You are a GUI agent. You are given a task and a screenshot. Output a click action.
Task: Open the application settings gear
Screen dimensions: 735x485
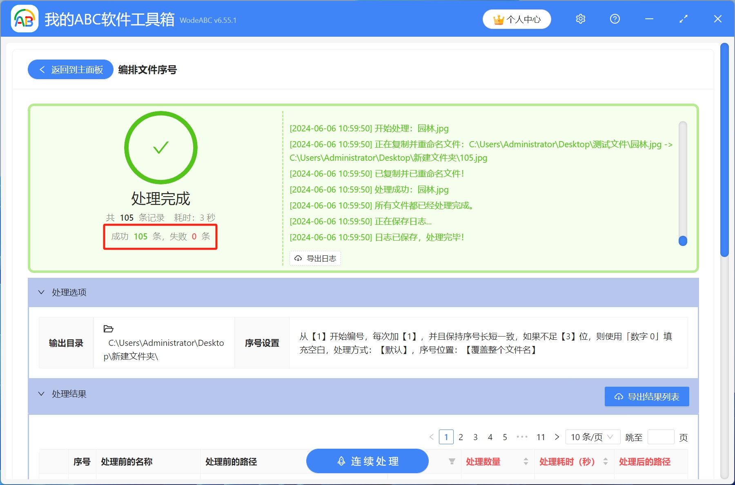point(580,19)
